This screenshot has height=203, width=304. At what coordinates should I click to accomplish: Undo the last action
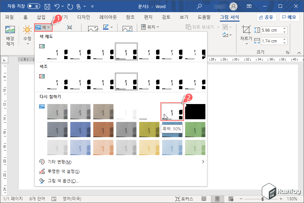pyautogui.click(x=57, y=7)
